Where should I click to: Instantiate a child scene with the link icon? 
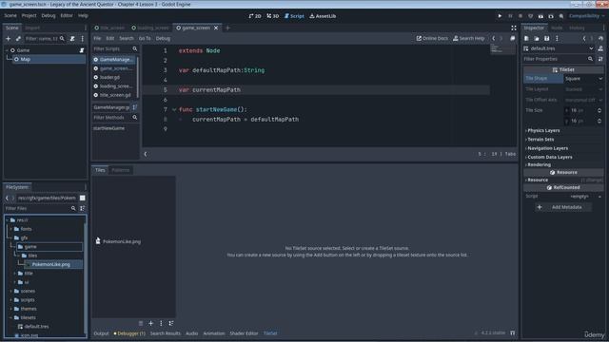18,39
